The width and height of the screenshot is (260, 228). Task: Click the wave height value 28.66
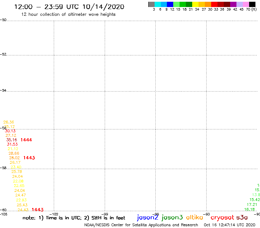[14, 153]
